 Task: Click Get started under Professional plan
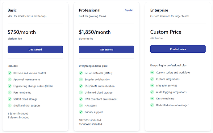click(106, 50)
